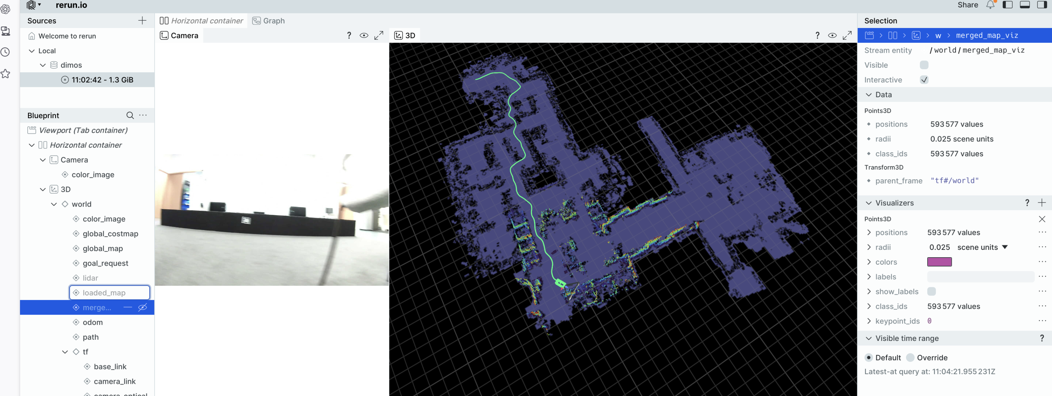The height and width of the screenshot is (396, 1052).
Task: Toggle 3D view visibility eye
Action: click(832, 35)
